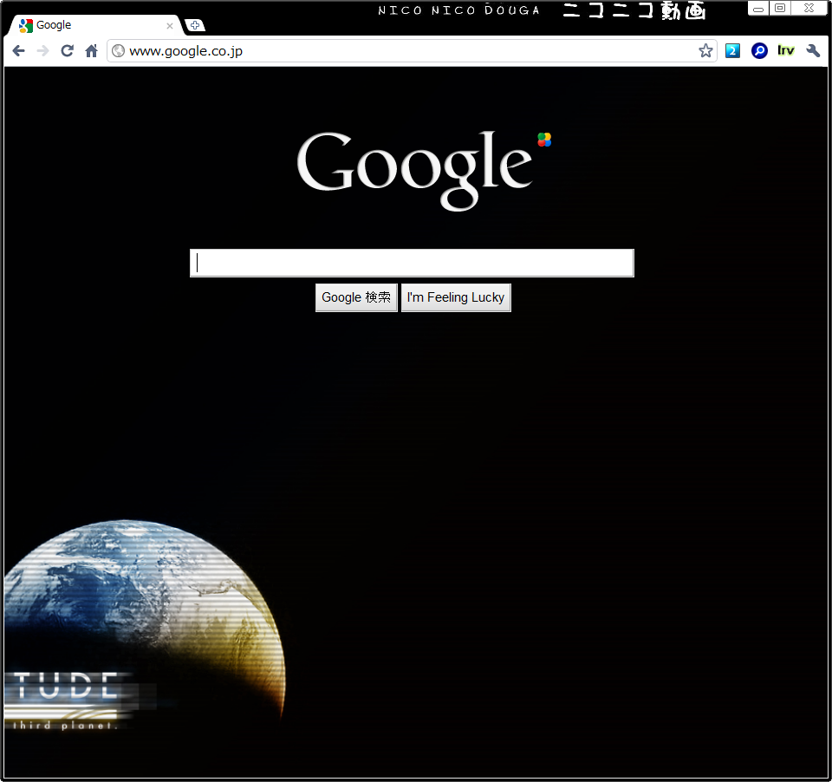Viewport: 832px width, 782px height.
Task: Open the blue '2' extension icon
Action: [733, 51]
